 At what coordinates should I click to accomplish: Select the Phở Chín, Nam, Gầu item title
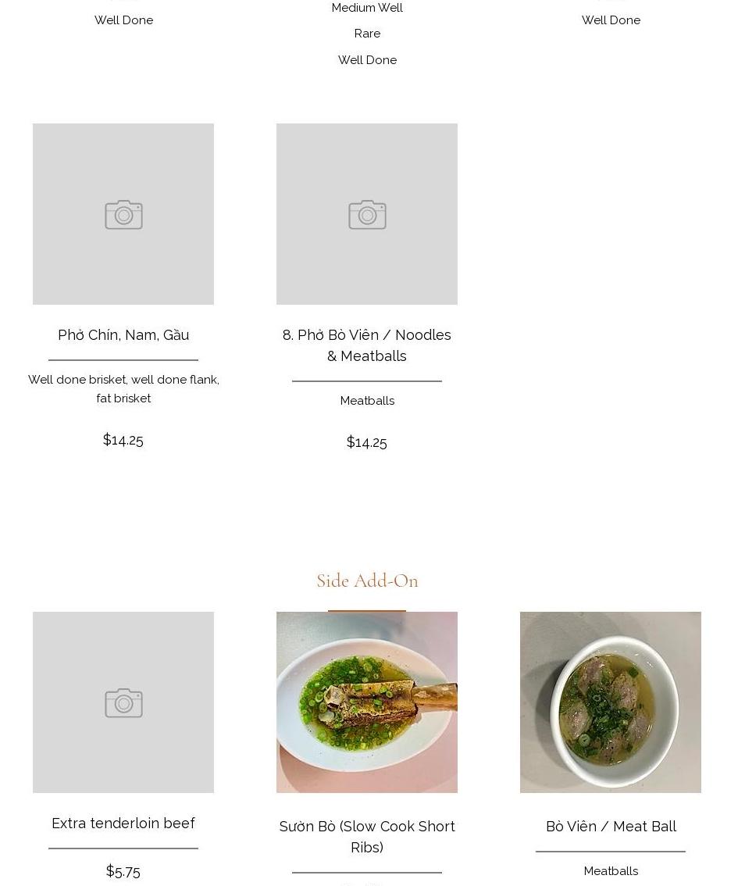tap(123, 334)
